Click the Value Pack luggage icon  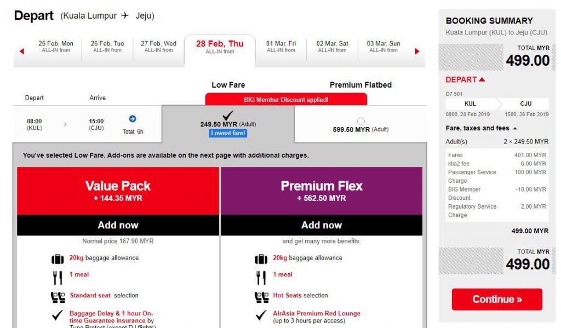click(x=58, y=258)
